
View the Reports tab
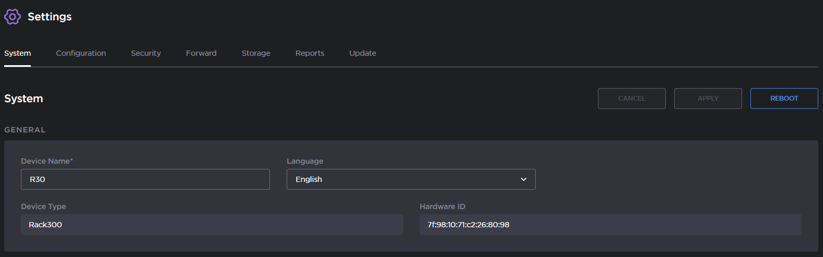(x=310, y=53)
